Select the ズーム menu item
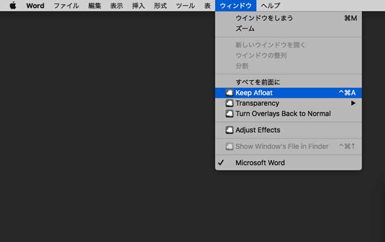 tap(289, 29)
